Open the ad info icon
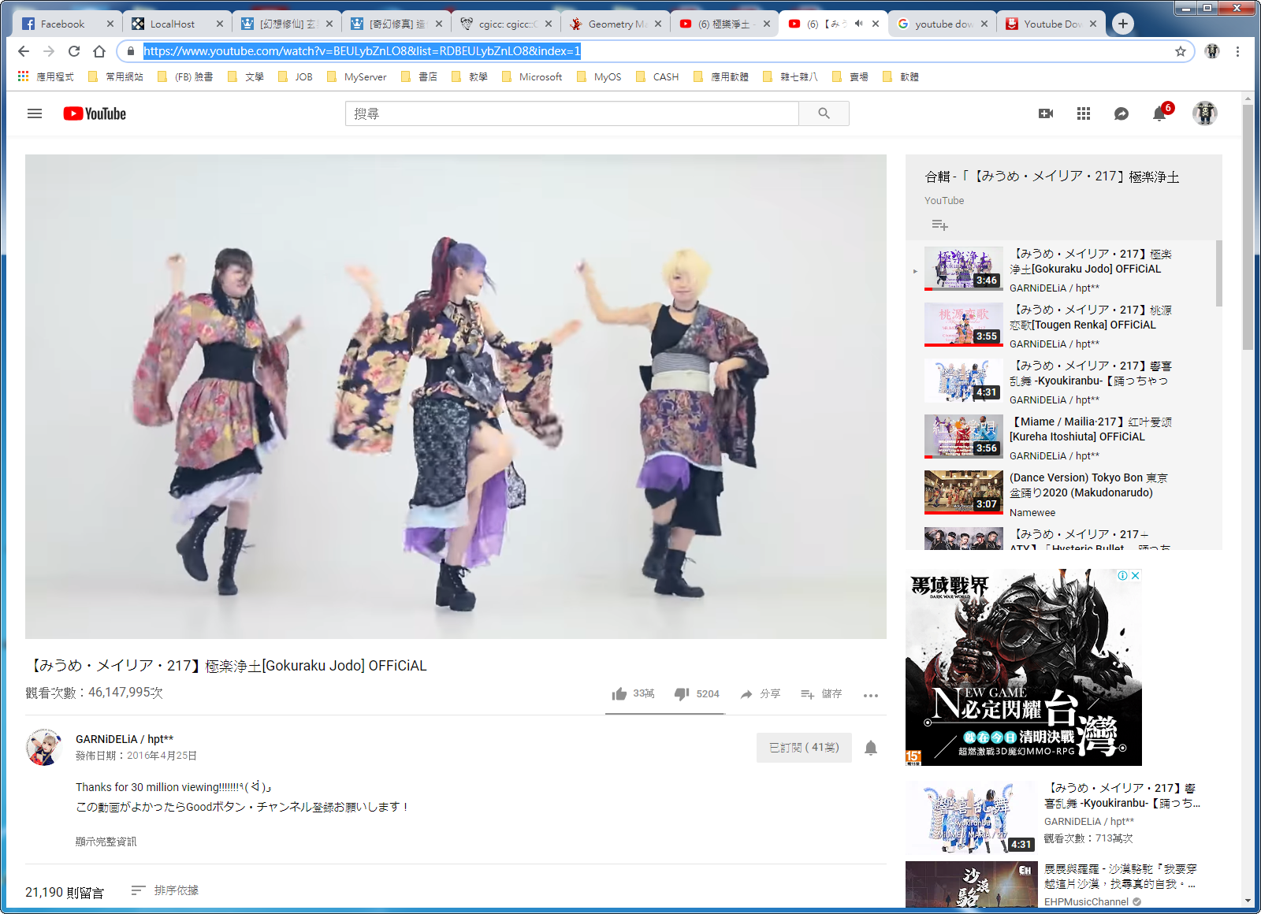The width and height of the screenshot is (1261, 914). pos(1123,575)
